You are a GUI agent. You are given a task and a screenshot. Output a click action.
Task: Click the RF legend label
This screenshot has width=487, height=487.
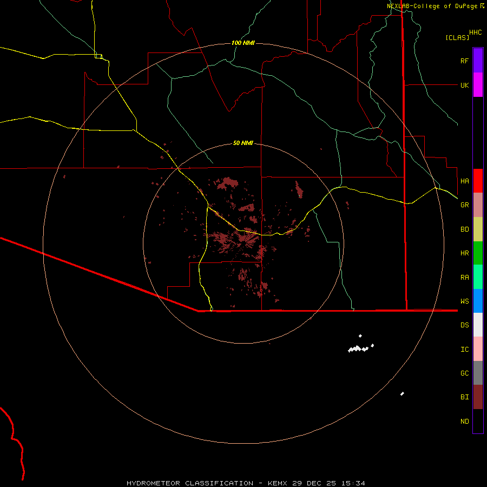464,61
